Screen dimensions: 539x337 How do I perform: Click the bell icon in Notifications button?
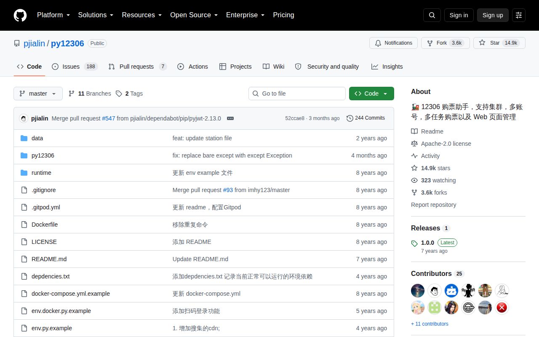[x=378, y=43]
